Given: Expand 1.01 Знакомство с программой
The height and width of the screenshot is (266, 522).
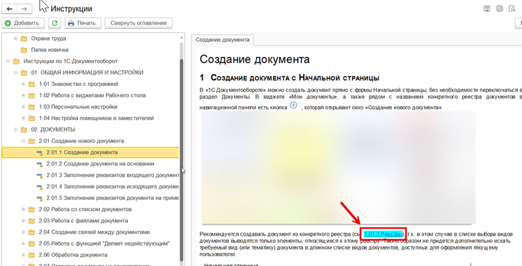Looking at the screenshot, I should [23, 84].
